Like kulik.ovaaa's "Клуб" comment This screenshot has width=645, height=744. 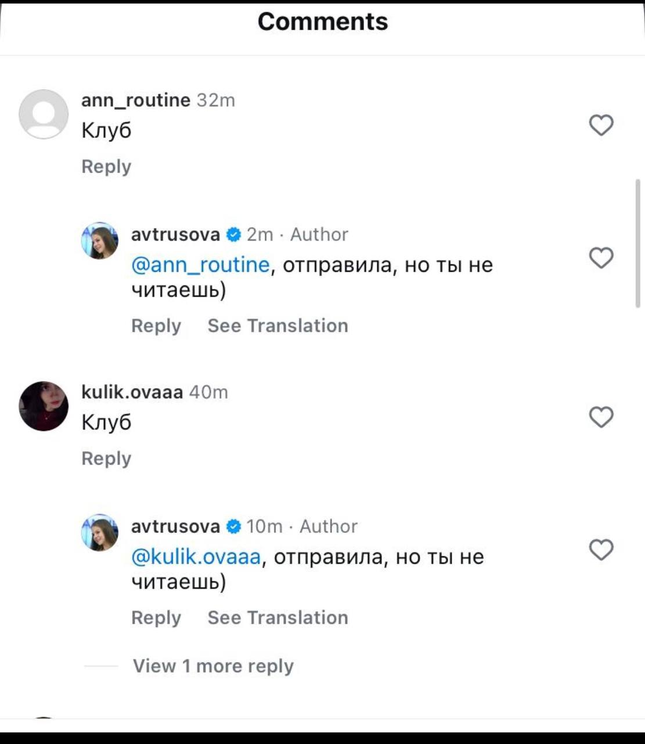[x=601, y=417]
